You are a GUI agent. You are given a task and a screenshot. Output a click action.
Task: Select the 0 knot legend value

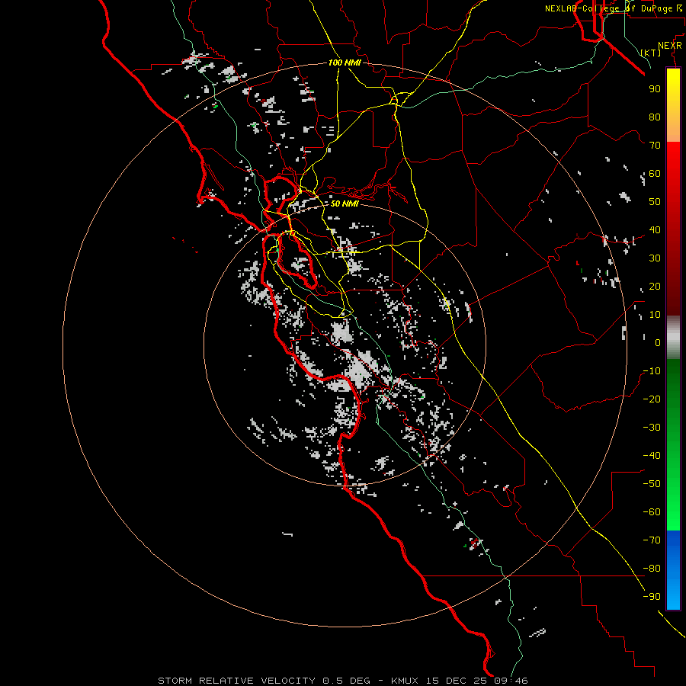(658, 342)
